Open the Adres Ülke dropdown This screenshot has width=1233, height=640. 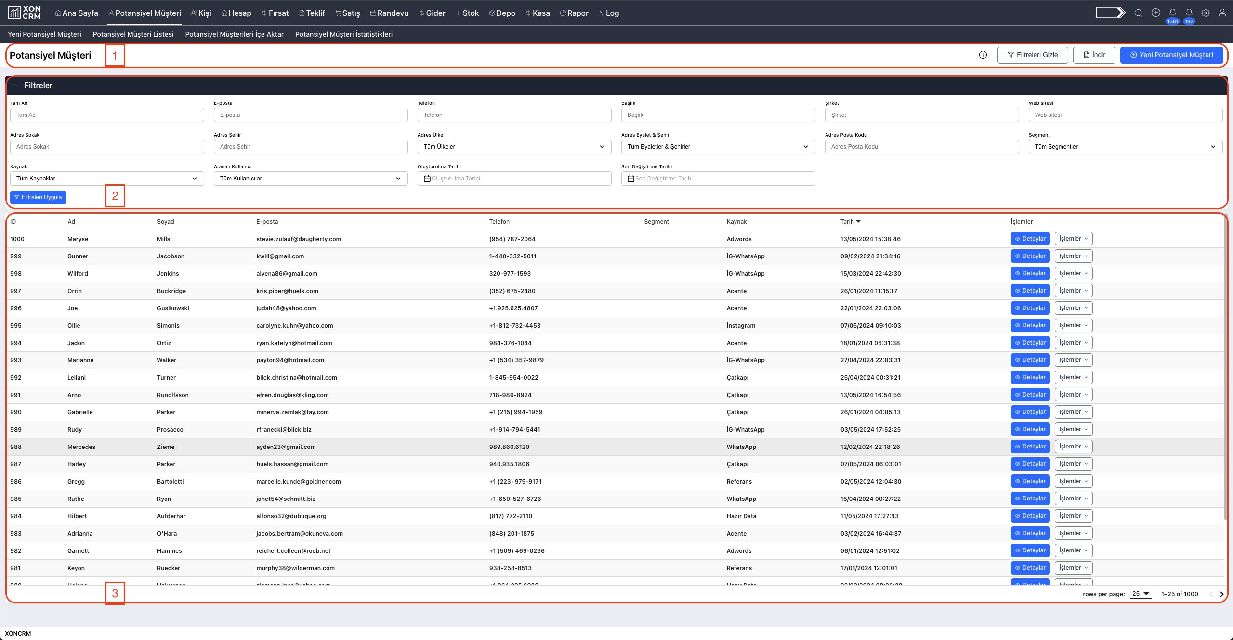[514, 147]
